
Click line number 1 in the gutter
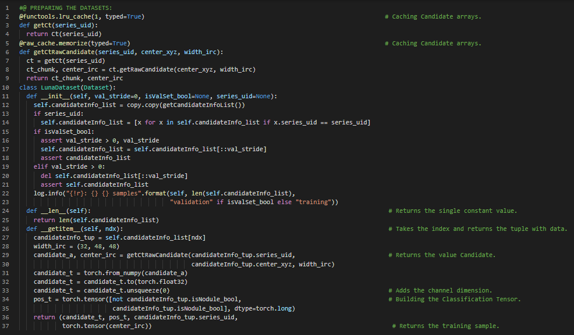9,8
